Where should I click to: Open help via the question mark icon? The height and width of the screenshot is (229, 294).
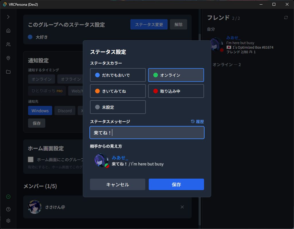8,209
